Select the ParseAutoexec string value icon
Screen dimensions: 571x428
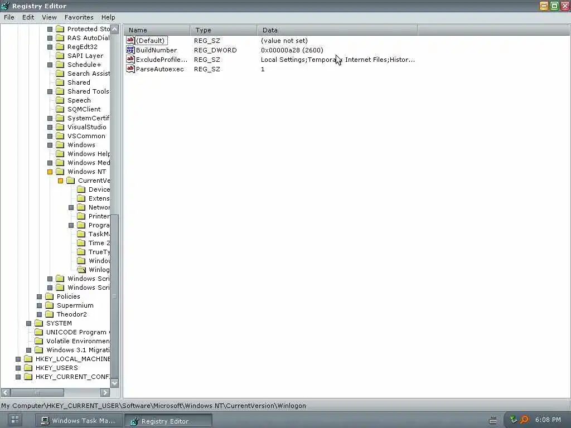[x=130, y=69]
